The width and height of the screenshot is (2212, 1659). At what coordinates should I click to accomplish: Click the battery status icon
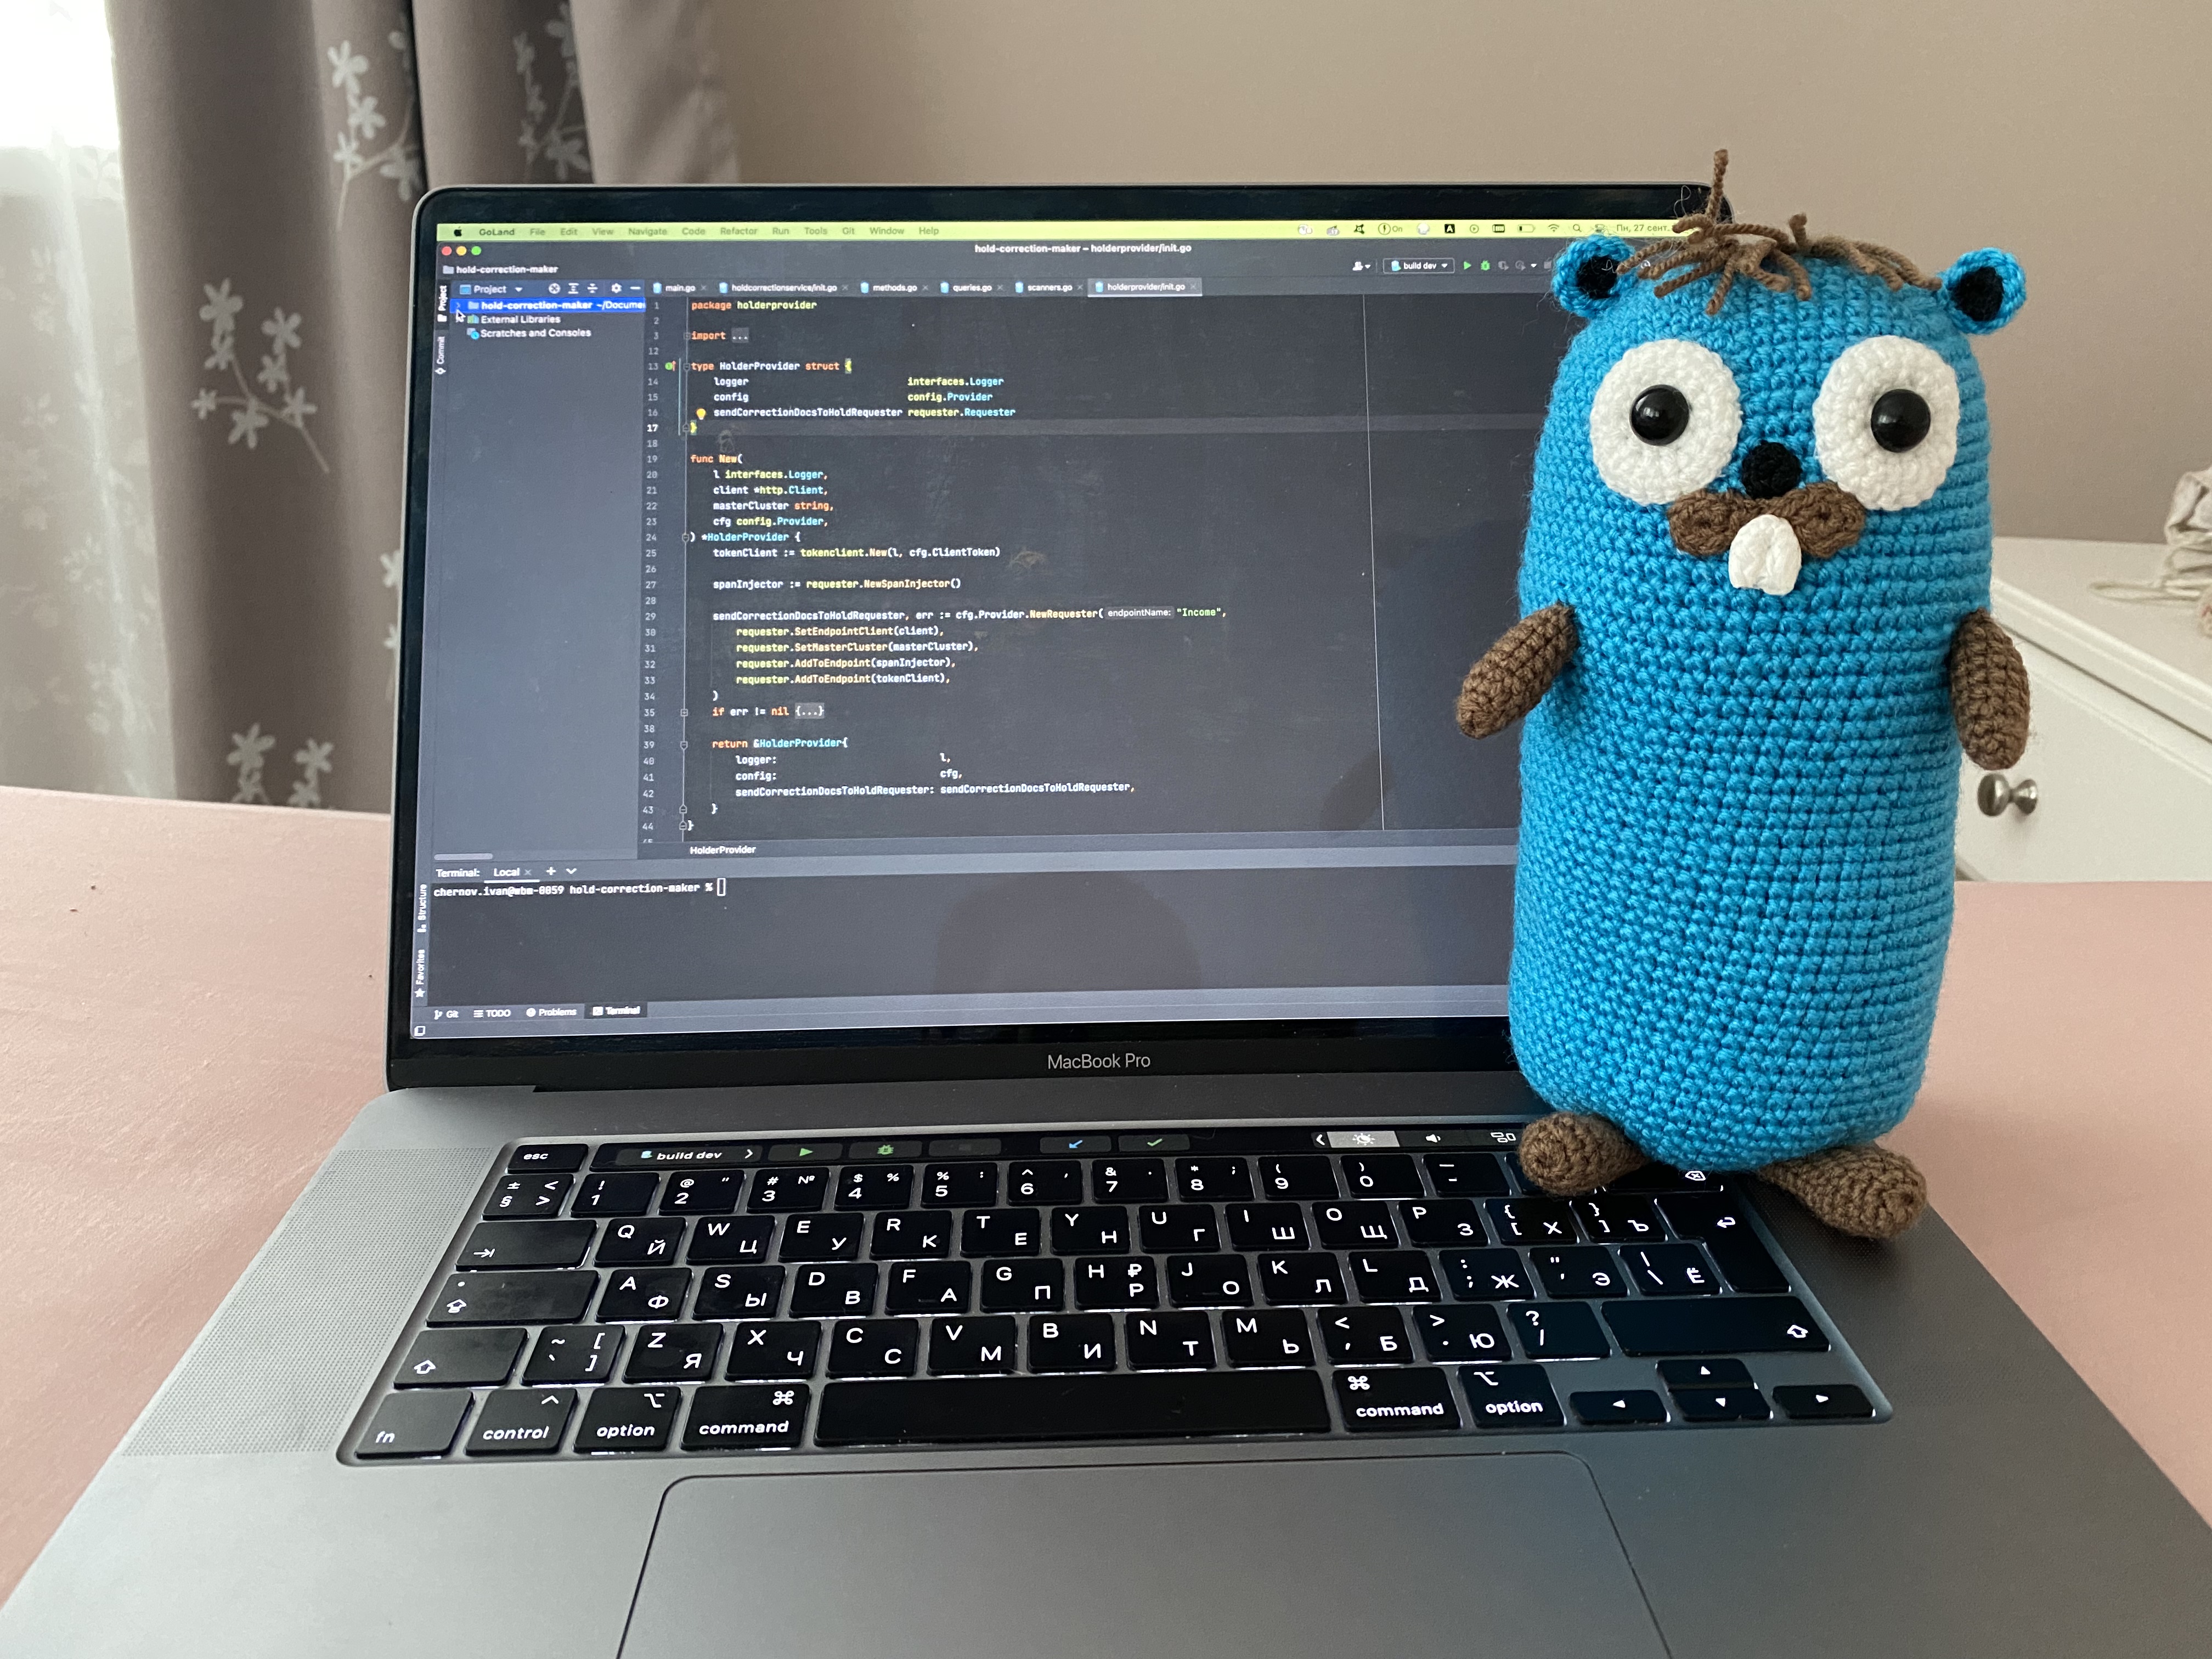[x=1526, y=229]
